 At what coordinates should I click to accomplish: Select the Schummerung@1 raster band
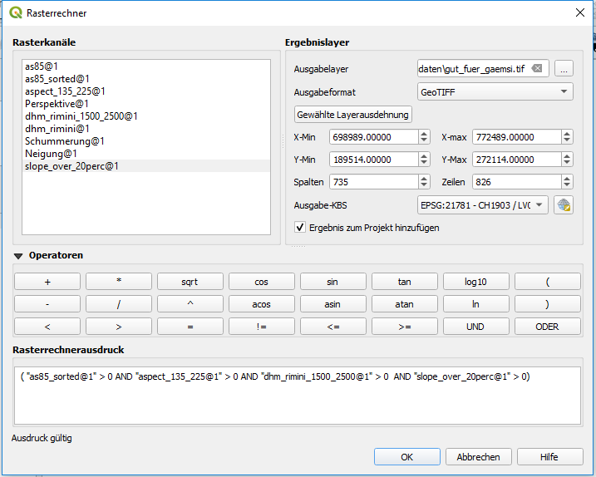[x=63, y=141]
